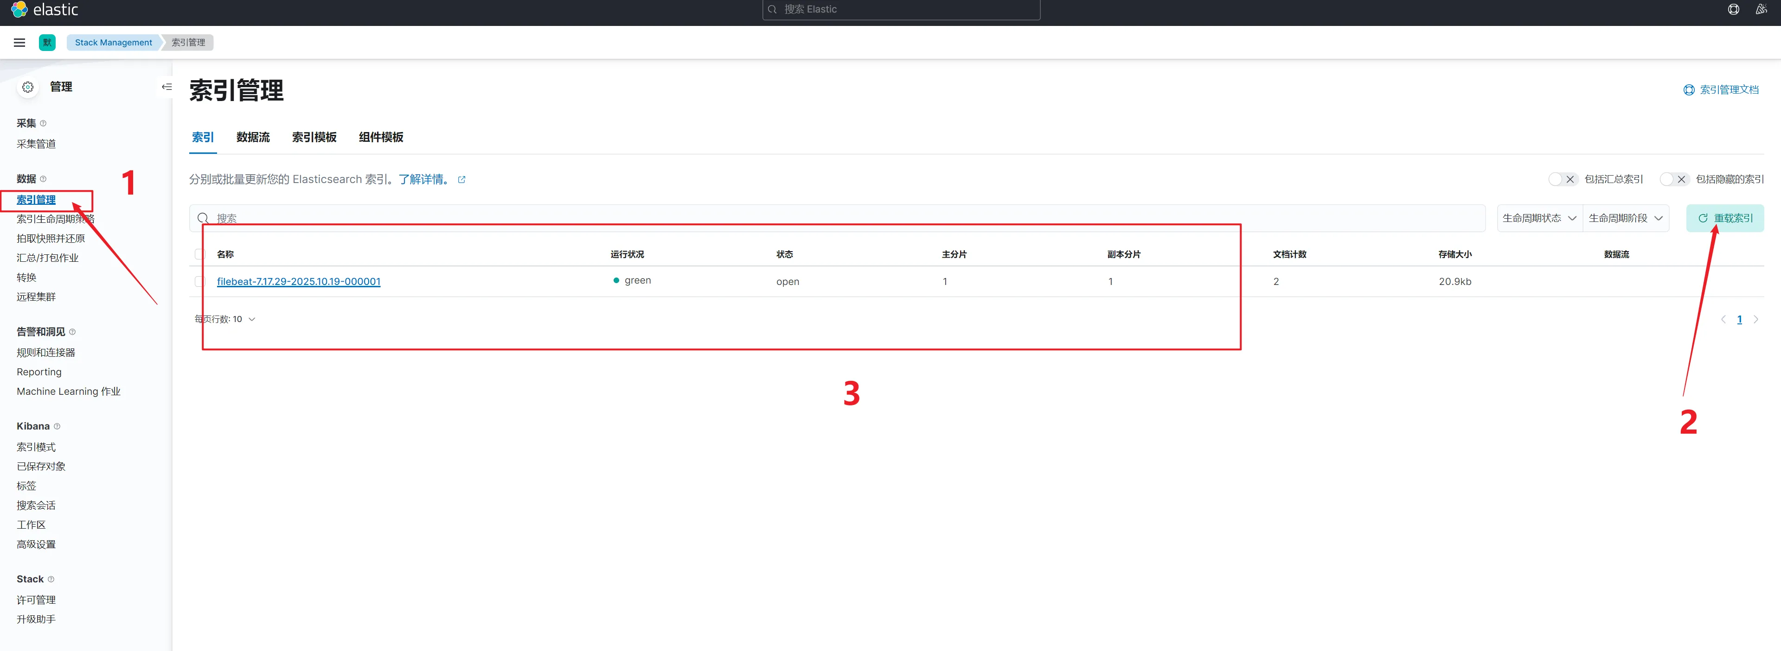Click the index search input field
Image resolution: width=1781 pixels, height=651 pixels.
[830, 218]
